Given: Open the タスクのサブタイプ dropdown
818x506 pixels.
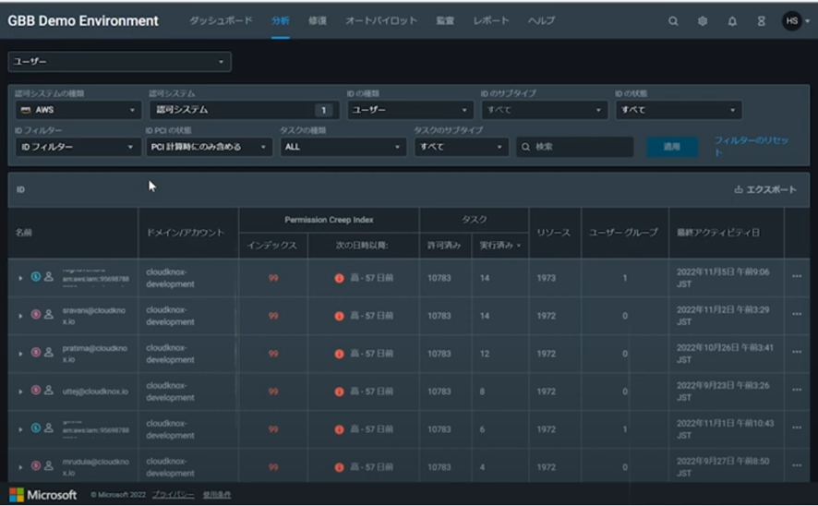Looking at the screenshot, I should (462, 147).
